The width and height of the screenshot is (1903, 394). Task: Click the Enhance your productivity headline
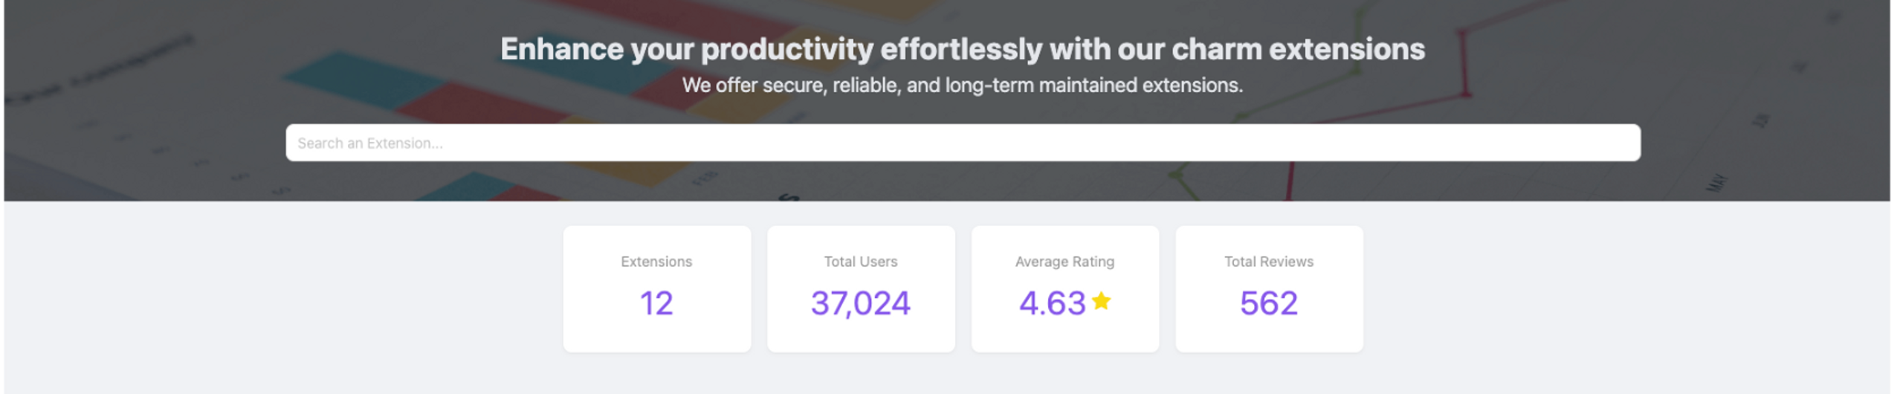tap(962, 49)
